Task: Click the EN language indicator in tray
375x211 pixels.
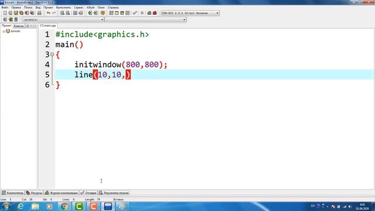Action: pyautogui.click(x=312, y=206)
